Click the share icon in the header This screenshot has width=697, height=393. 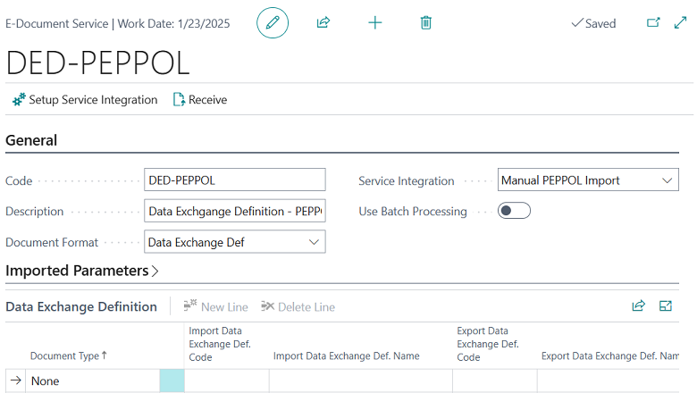323,22
